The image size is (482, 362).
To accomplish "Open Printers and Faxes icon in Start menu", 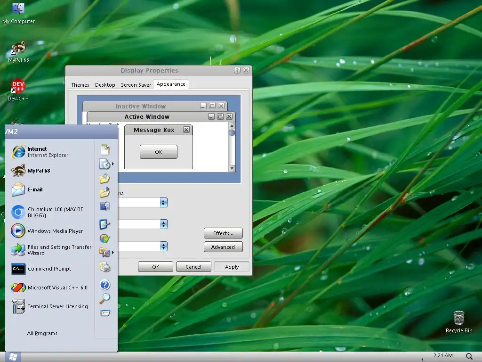I will (105, 267).
